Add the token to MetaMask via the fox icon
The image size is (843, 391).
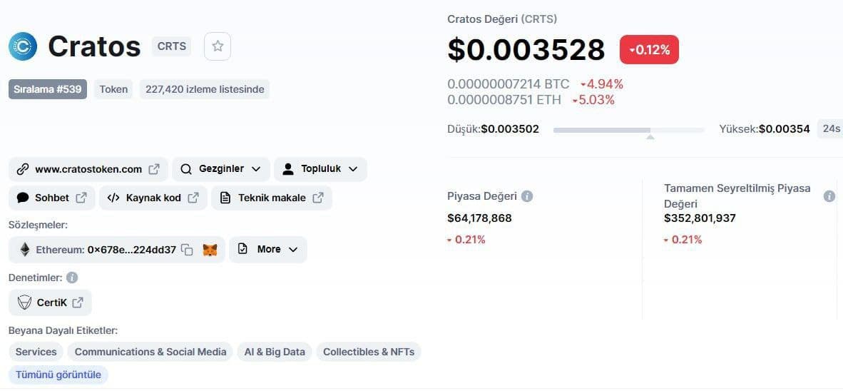[x=210, y=250]
